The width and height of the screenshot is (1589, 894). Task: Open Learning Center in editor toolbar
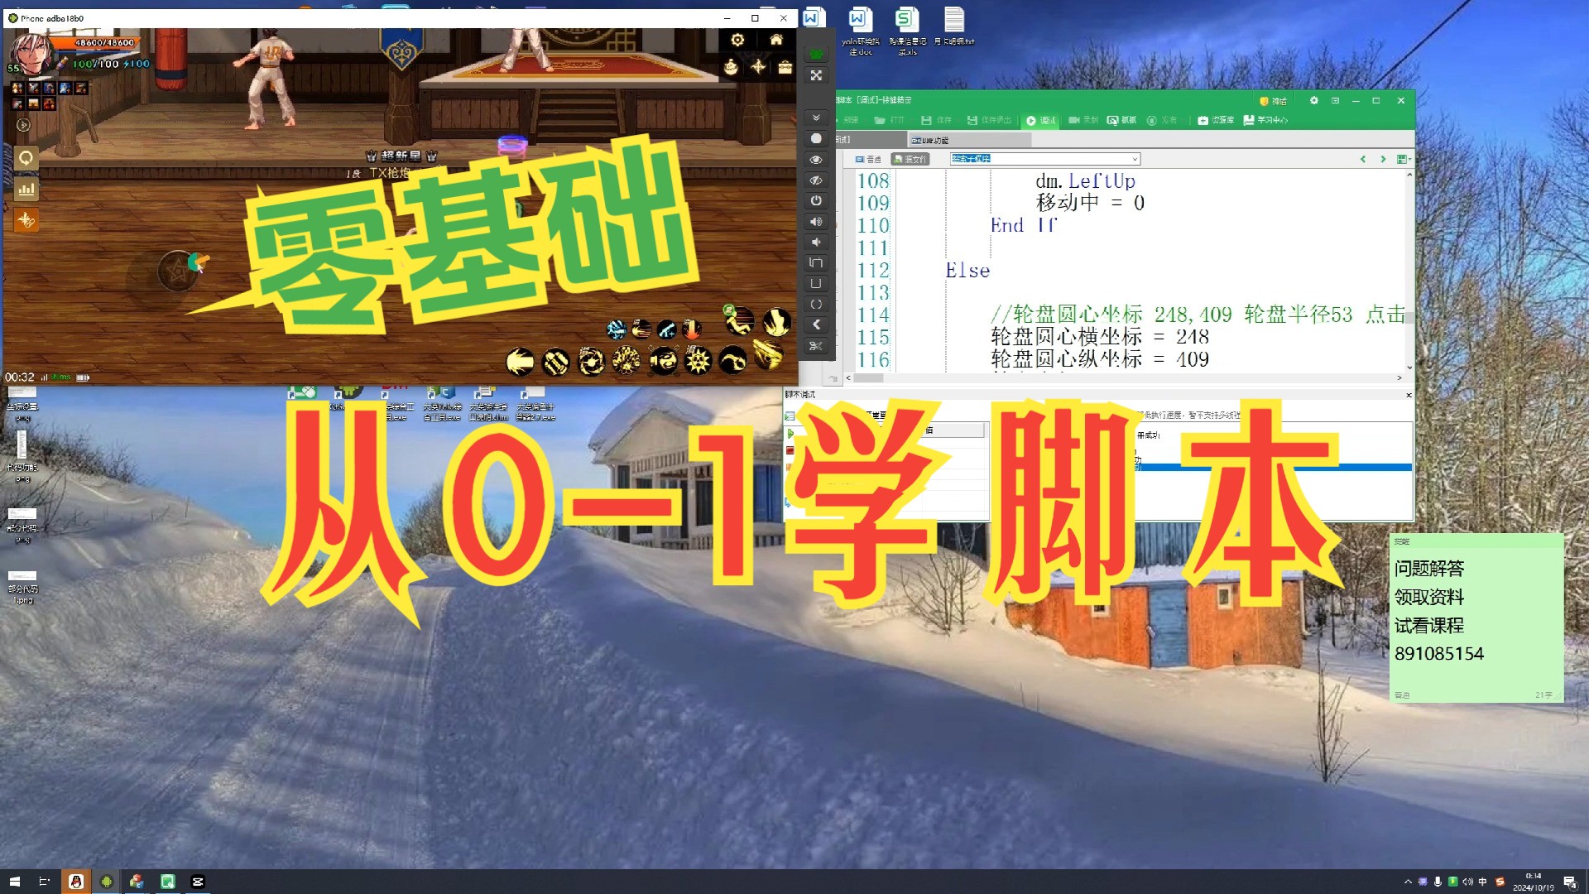click(x=1265, y=120)
